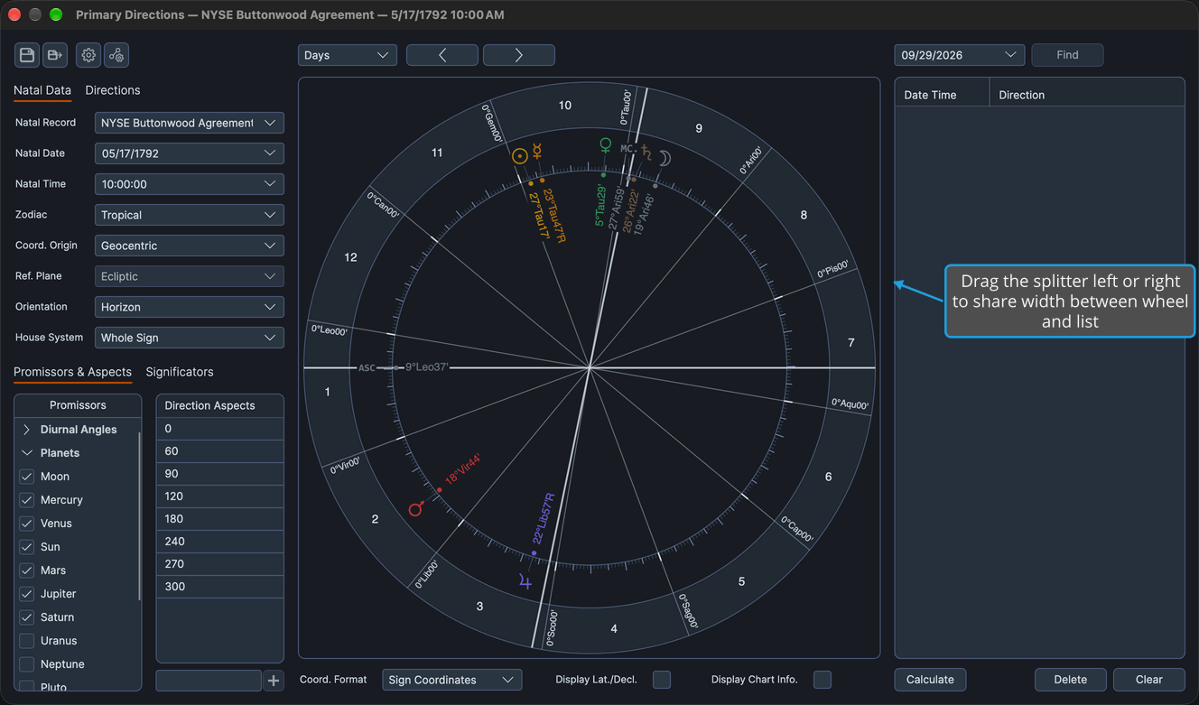Image resolution: width=1199 pixels, height=705 pixels.
Task: Uncheck the Mercury promissor
Action: (x=27, y=500)
